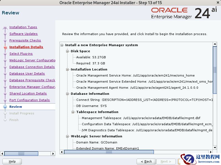Select the current Review step
221x165 pixels.
[15, 107]
